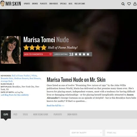Click the profile thumbnail photo
The image size is (137, 137).
click(x=11, y=50)
